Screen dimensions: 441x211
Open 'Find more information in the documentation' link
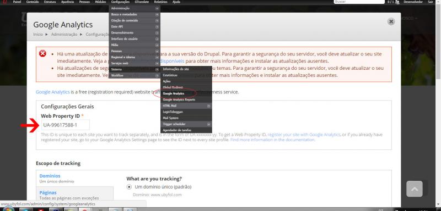pyautogui.click(x=272, y=140)
